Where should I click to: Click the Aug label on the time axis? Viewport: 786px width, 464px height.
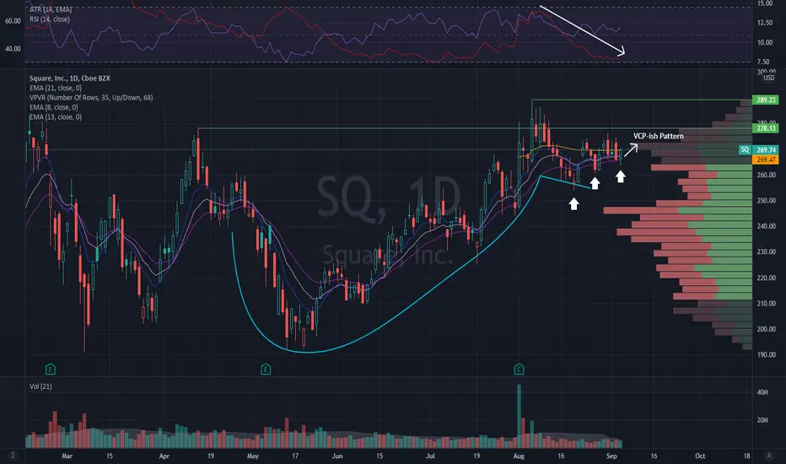pos(519,456)
